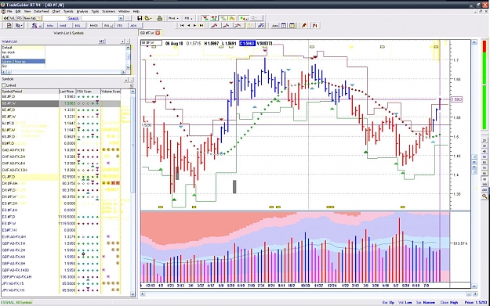The height and width of the screenshot is (306, 490).
Task: Open the File menu
Action: click(x=9, y=11)
